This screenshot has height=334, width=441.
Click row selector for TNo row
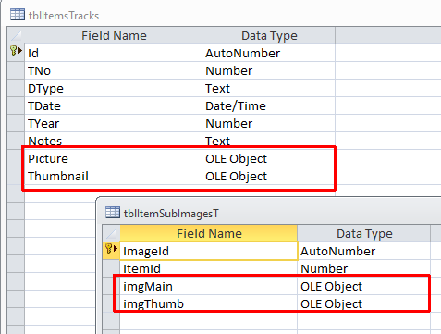click(x=16, y=70)
